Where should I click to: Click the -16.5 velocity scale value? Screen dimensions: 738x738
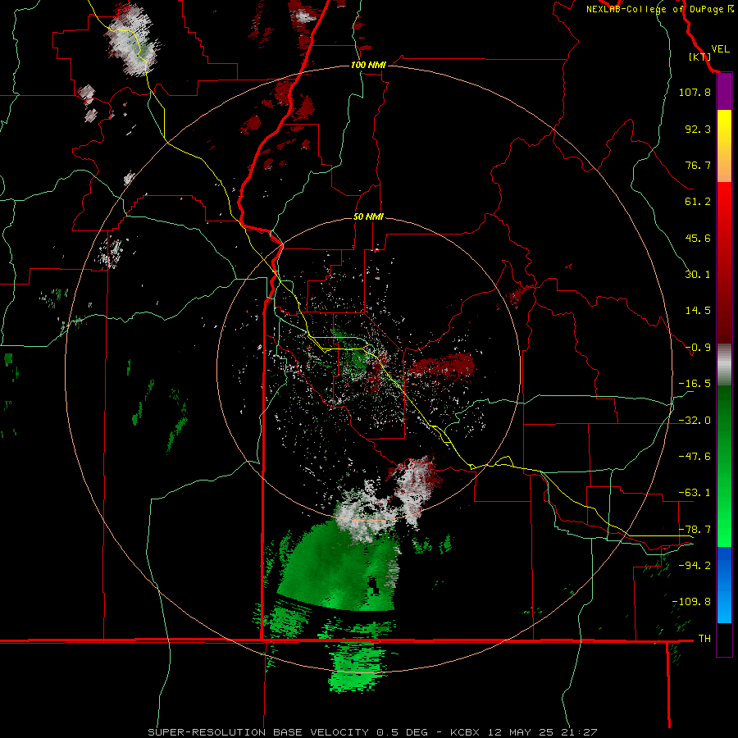tap(695, 384)
